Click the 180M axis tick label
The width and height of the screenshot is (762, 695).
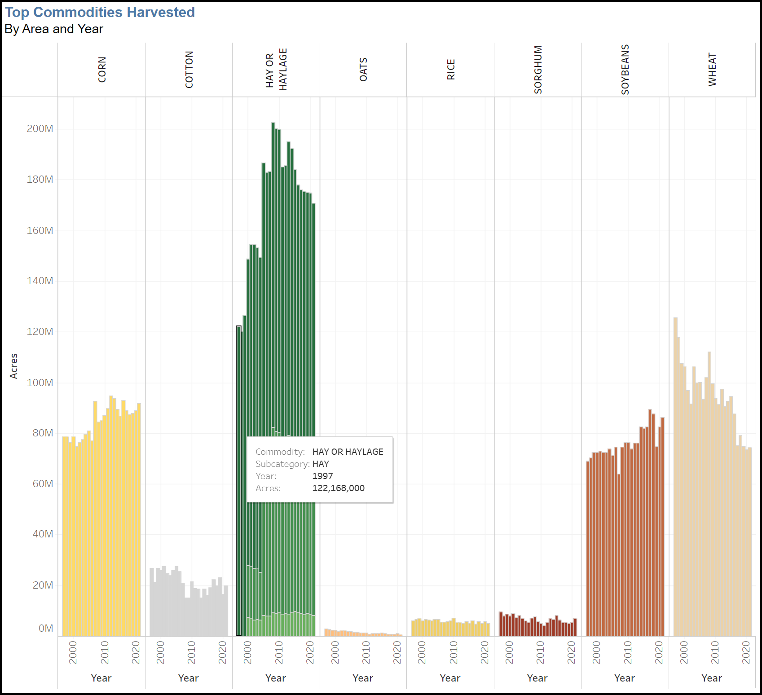point(40,180)
